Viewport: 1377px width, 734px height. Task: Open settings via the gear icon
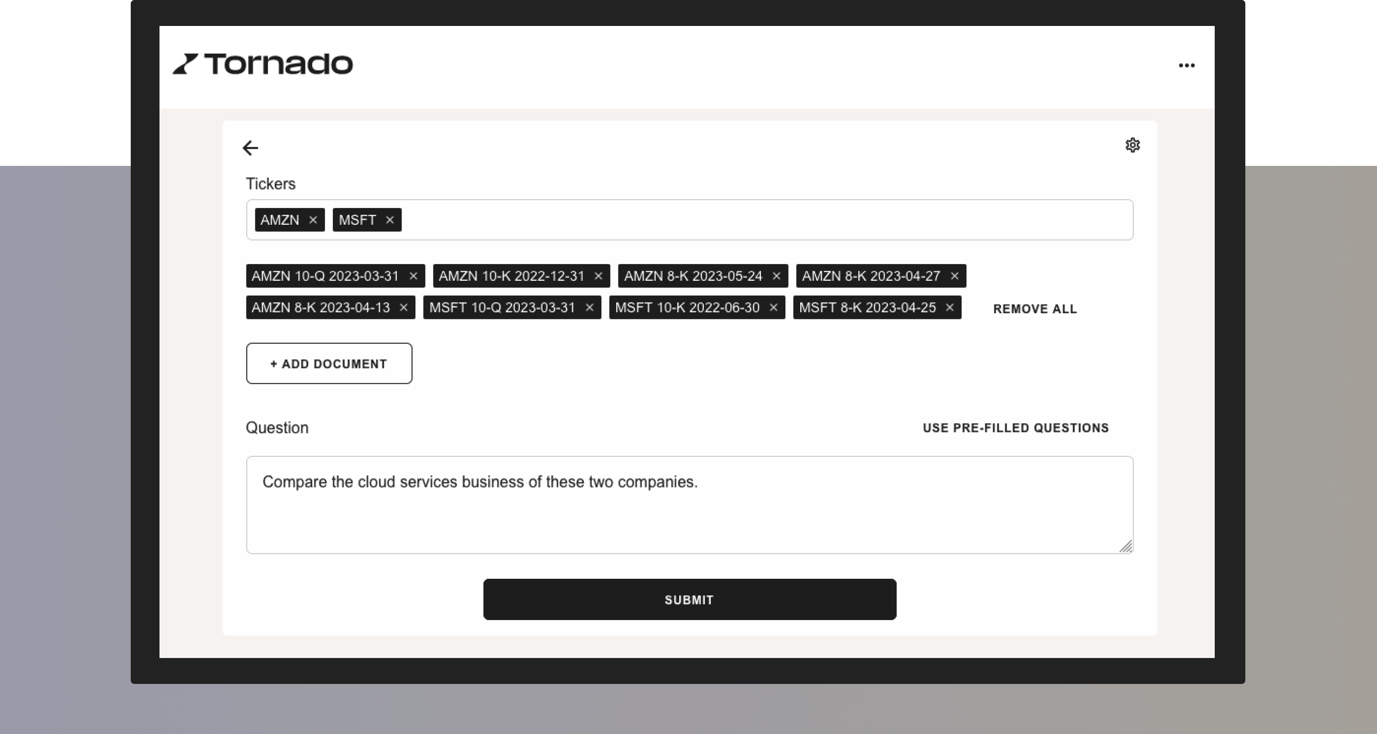pos(1132,146)
